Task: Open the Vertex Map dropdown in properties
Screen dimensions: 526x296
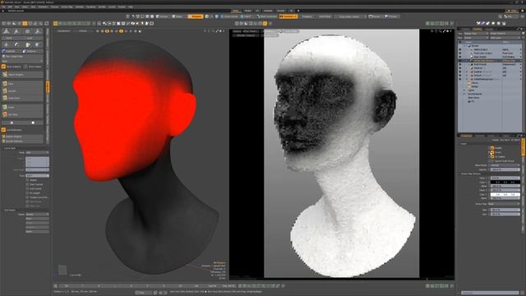Action: coord(504,204)
